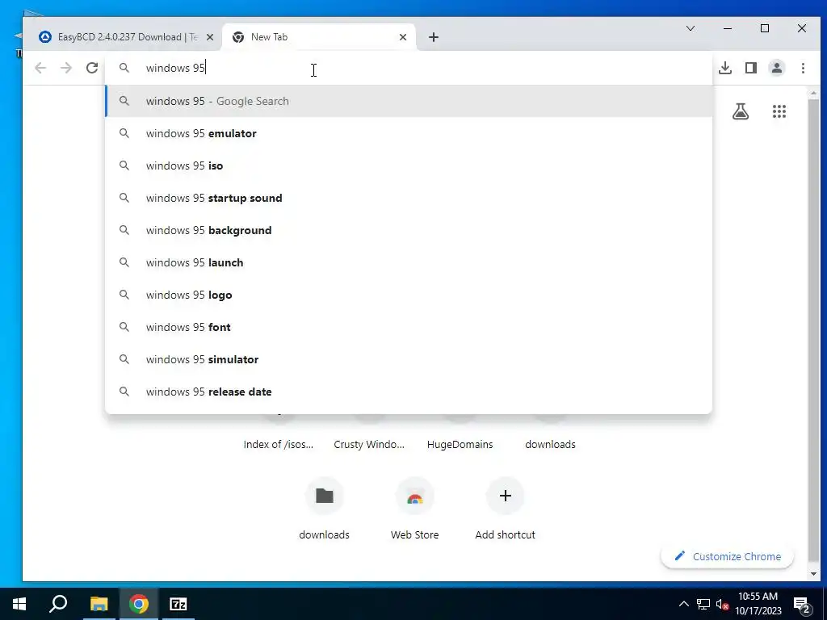Click the browser Forward arrow
Viewport: 827px width, 620px height.
[x=66, y=68]
